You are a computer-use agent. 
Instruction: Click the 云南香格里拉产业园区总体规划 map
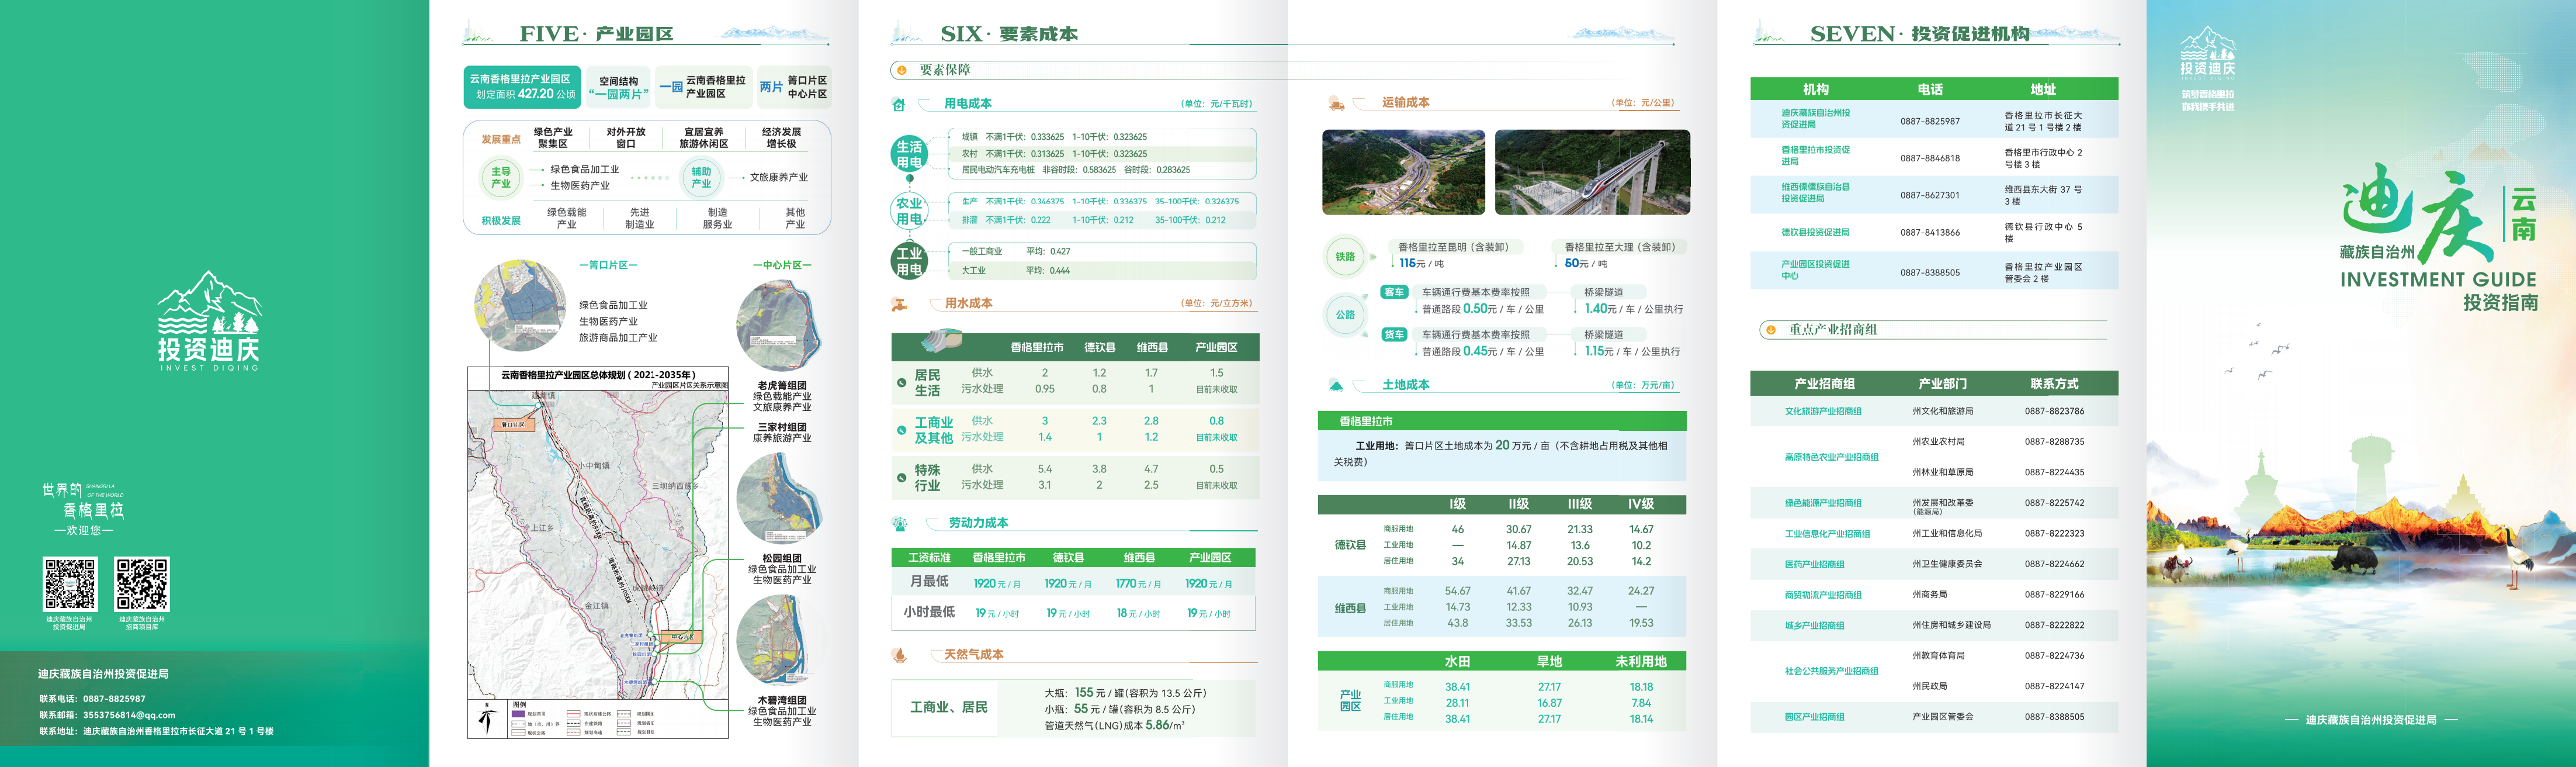click(598, 553)
